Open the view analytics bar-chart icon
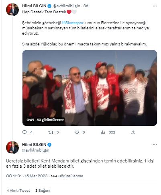This screenshot has height=195, width=161. click(103, 132)
